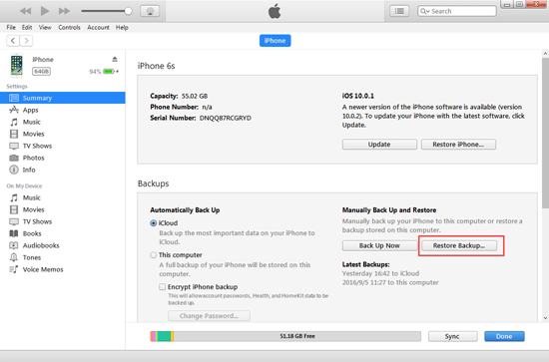Viewport: 549px width, 362px height.
Task: Click the vertical scrollbar thumb
Action: point(545,133)
